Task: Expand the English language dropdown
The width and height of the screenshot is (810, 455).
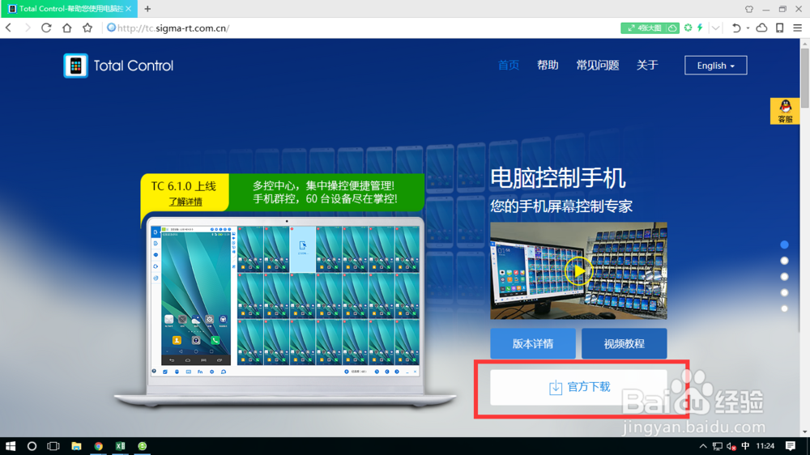Action: [x=715, y=66]
